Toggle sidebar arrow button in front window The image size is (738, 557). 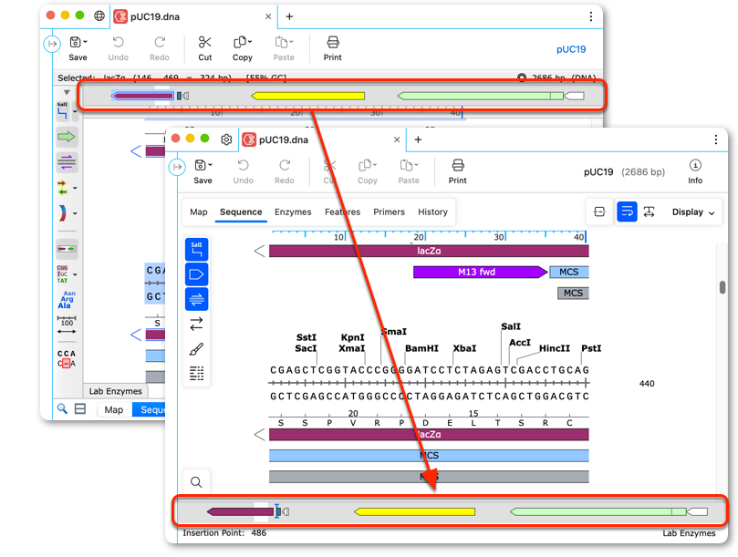point(177,167)
